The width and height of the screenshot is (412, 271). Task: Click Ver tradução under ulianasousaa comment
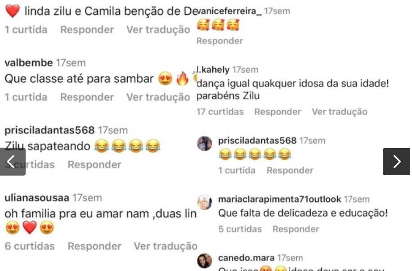click(x=166, y=246)
